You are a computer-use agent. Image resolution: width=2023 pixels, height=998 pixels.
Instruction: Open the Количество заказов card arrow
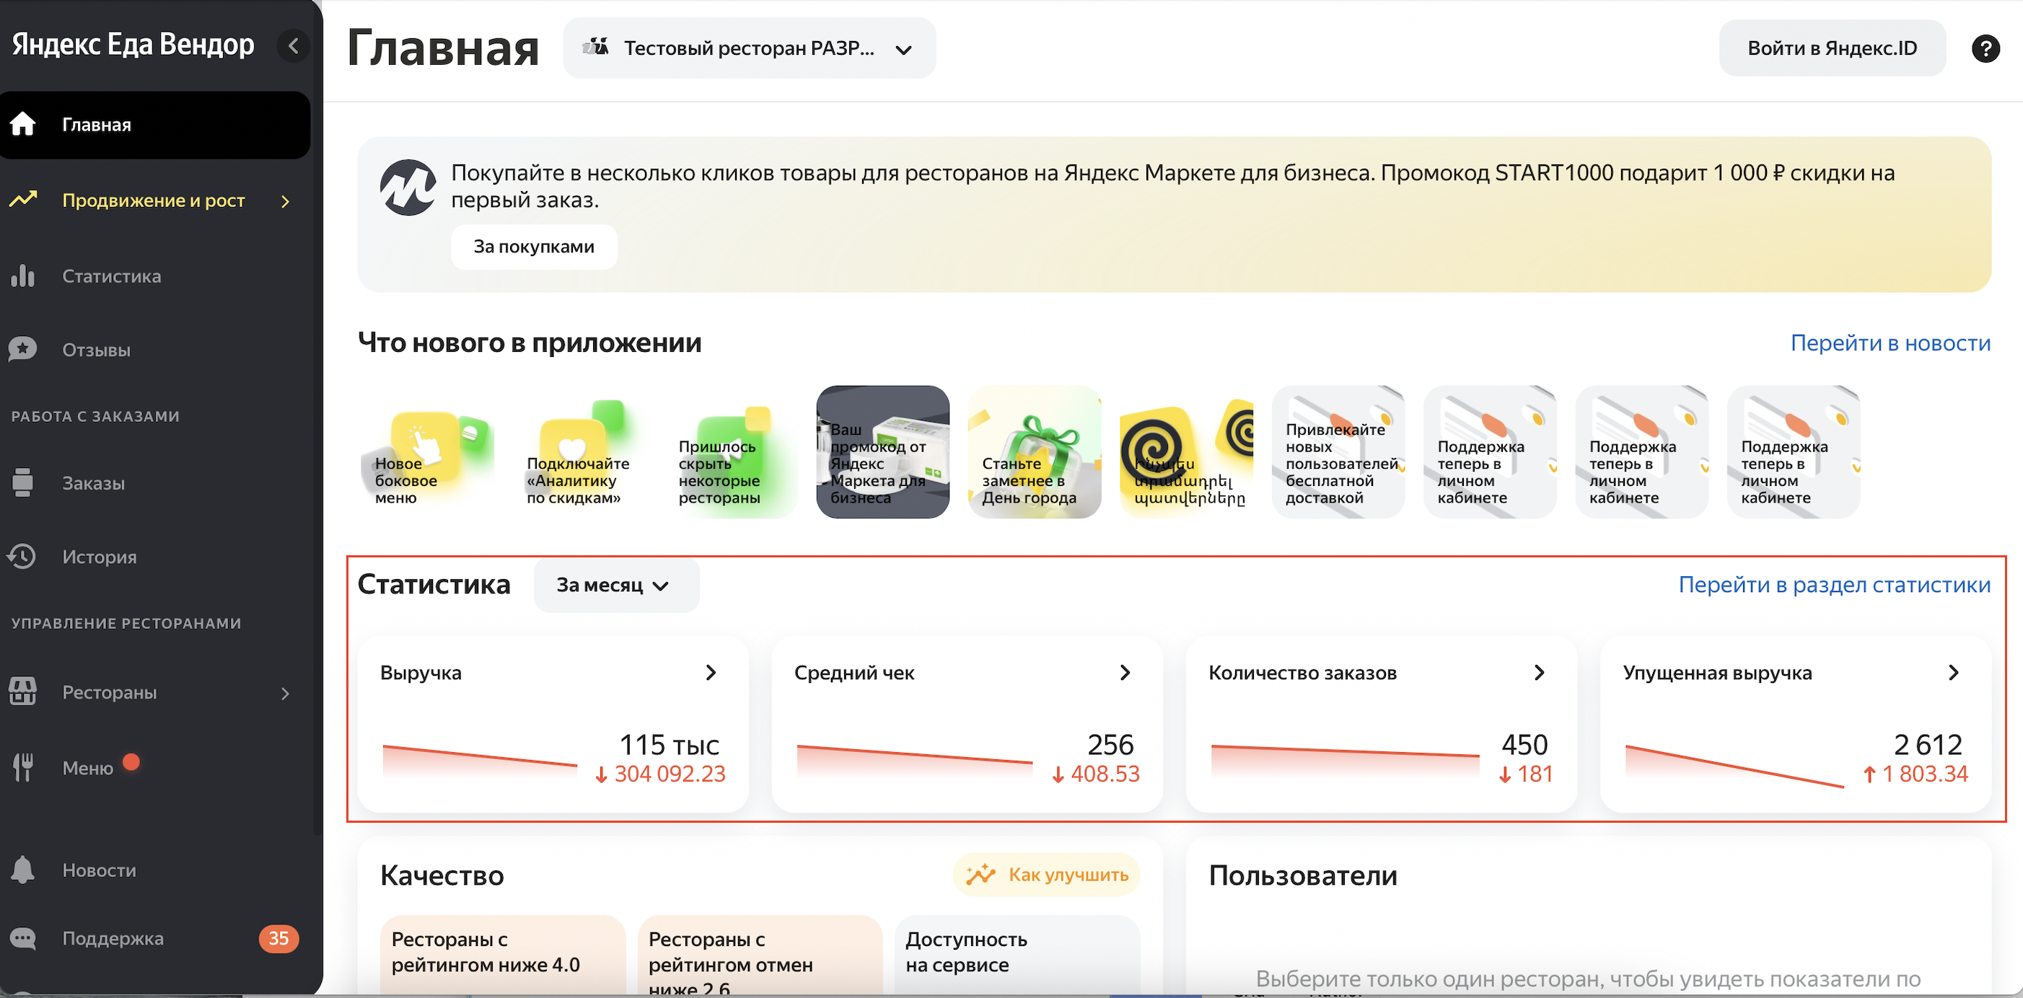(1539, 672)
